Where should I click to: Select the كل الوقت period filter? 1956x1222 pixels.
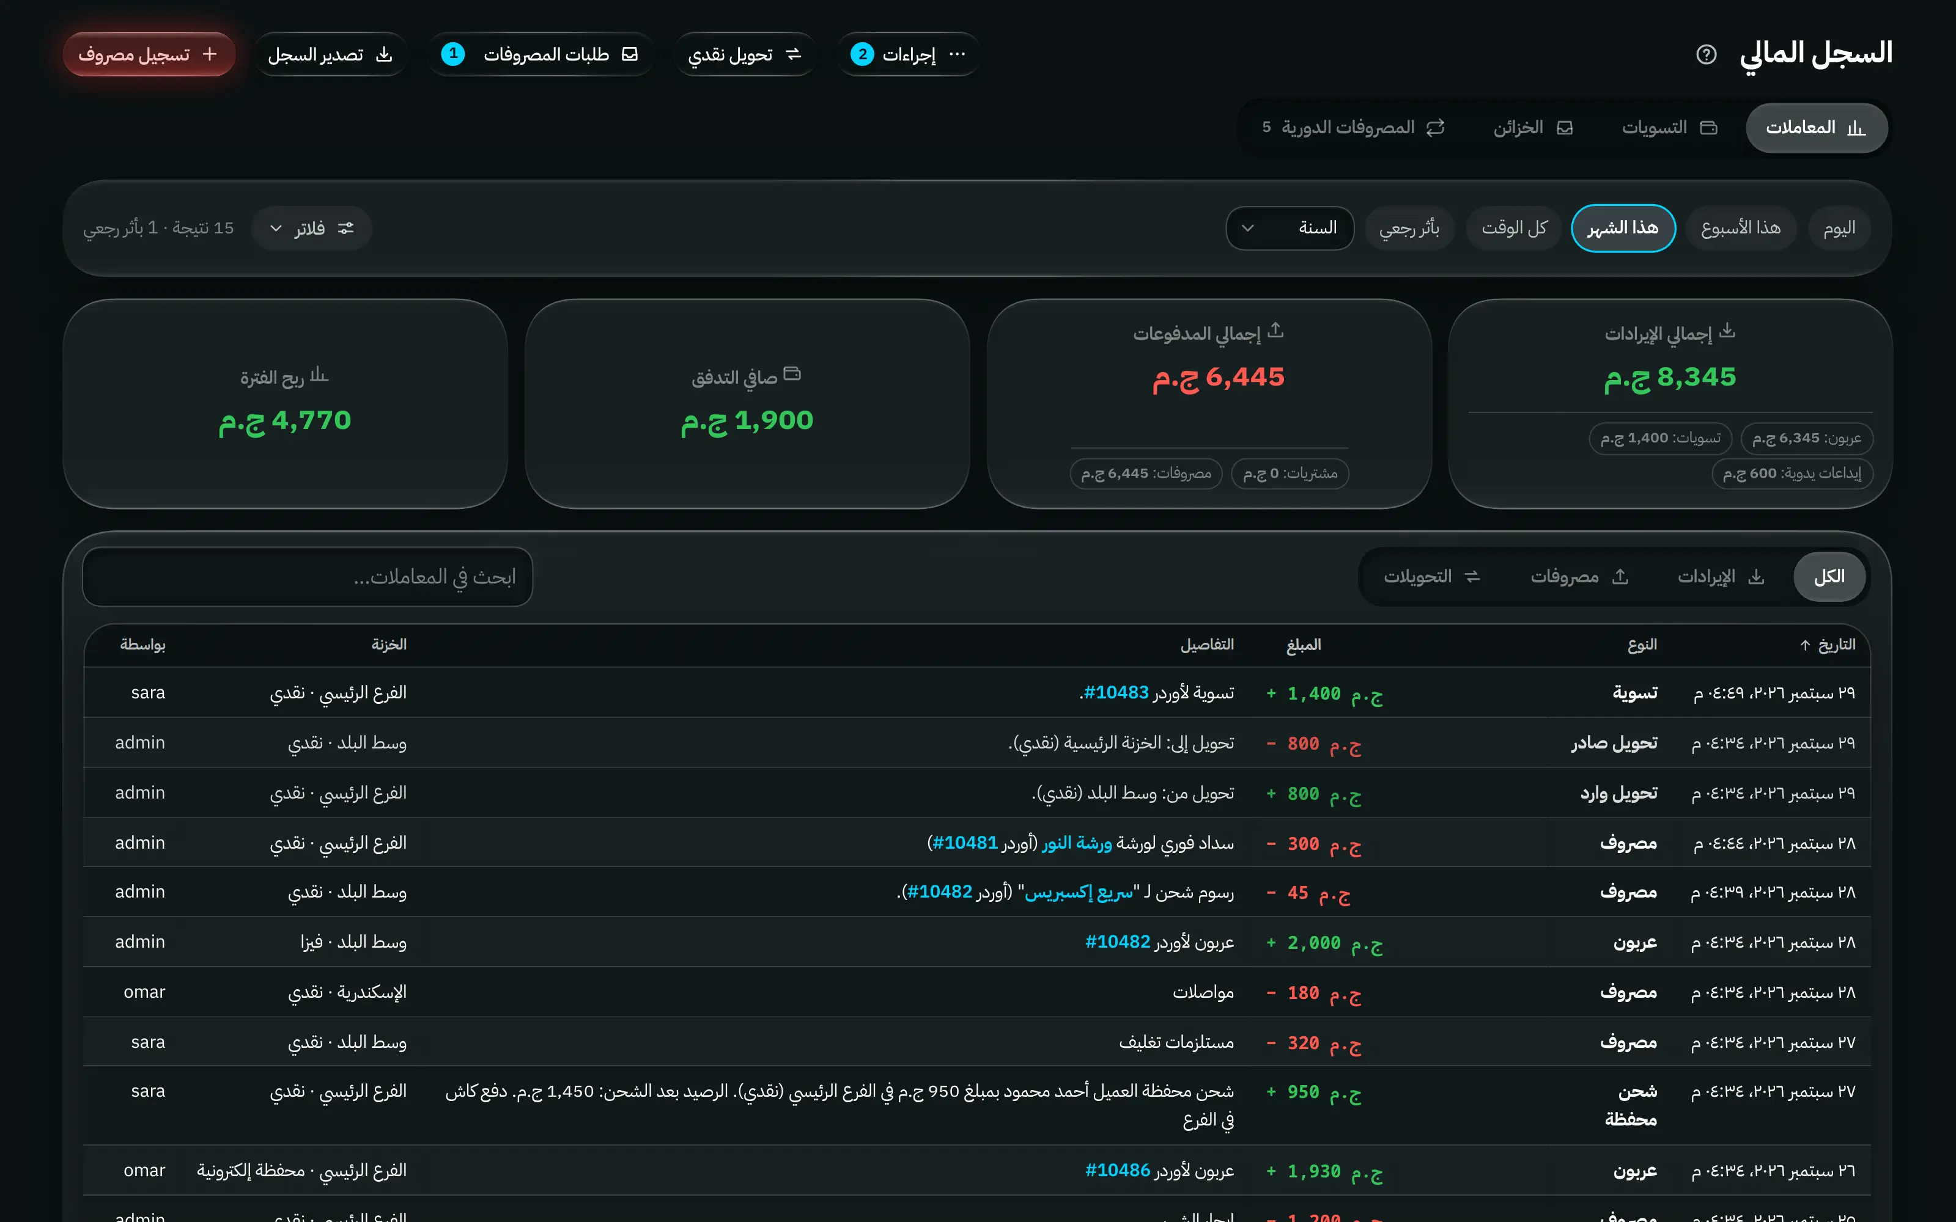point(1514,229)
